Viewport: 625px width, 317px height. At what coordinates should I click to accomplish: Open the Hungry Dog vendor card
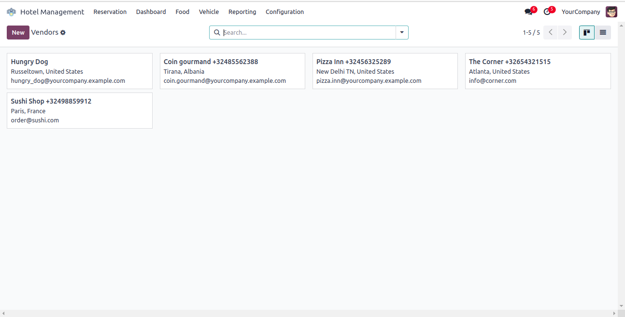click(x=80, y=71)
